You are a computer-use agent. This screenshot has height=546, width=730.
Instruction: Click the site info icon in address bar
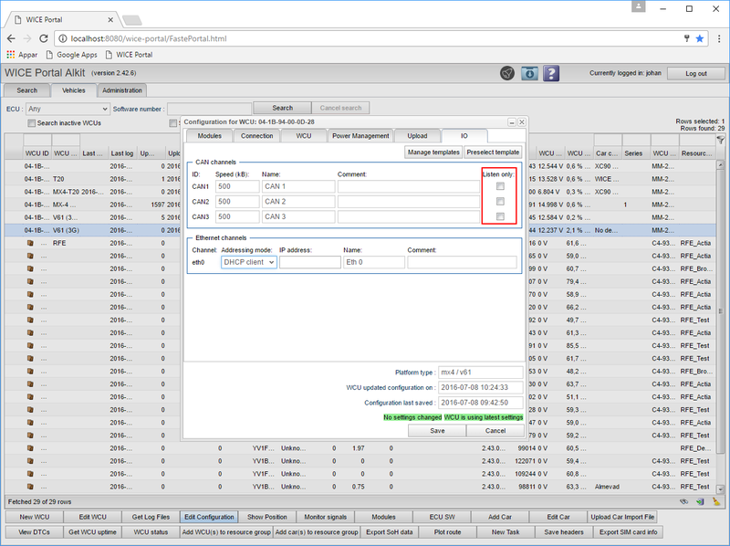[x=62, y=38]
